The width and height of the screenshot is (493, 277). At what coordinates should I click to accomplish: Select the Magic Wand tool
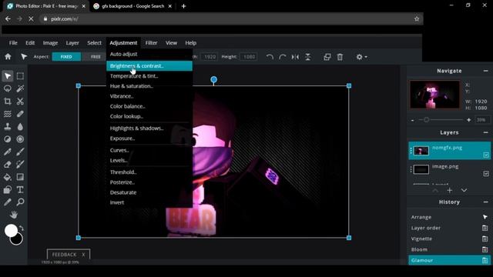(x=20, y=88)
